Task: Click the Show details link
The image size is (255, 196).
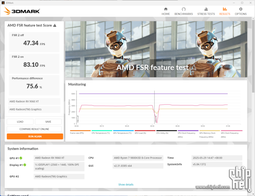Action: [x=126, y=185]
